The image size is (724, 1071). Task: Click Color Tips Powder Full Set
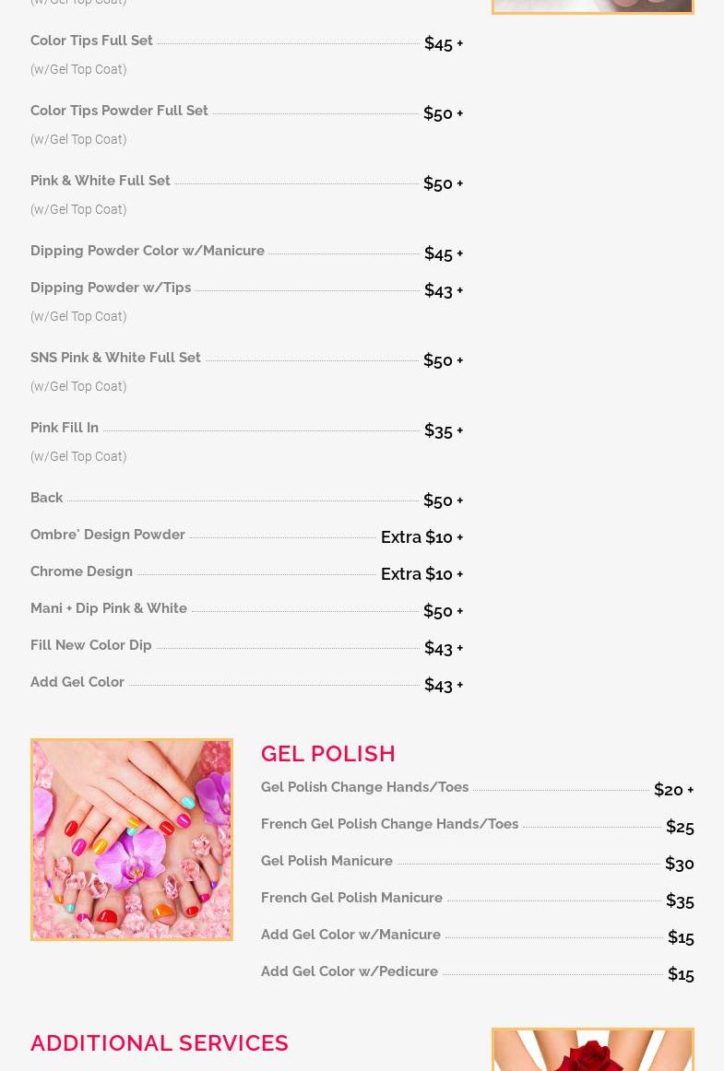[119, 111]
